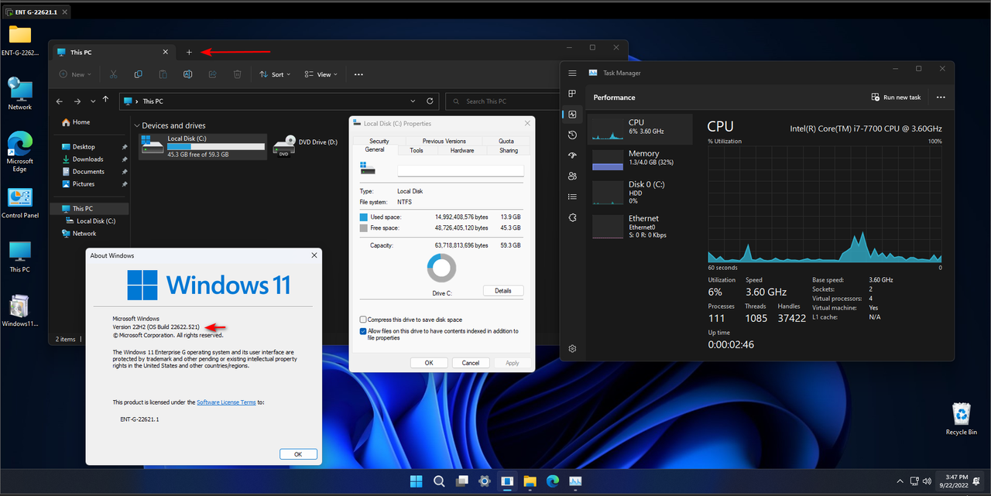
Task: Open Details page in Task Manager sidebar
Action: point(572,197)
